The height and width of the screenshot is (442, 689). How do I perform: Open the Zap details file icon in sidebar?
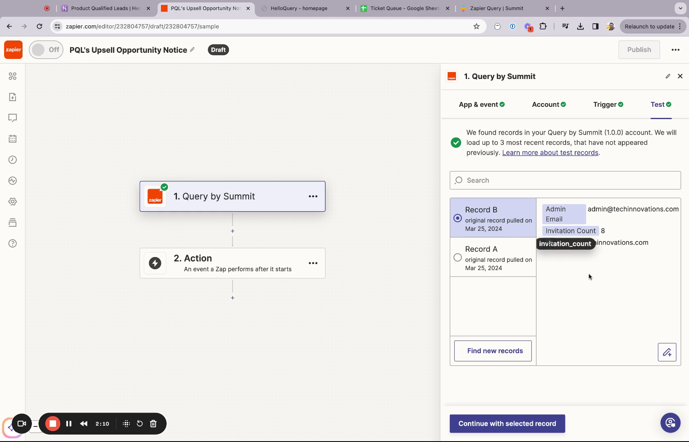13,97
